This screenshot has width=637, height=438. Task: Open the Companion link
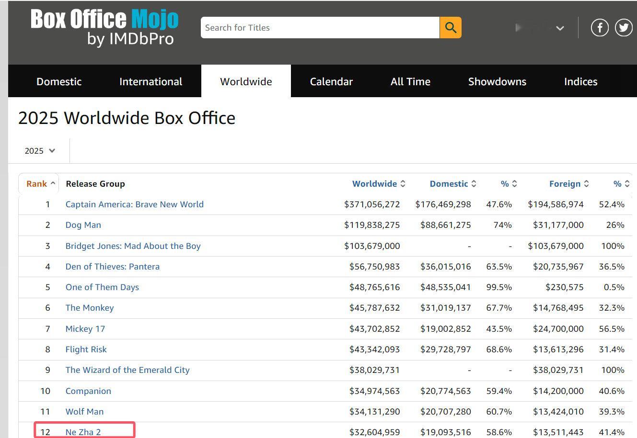(88, 391)
